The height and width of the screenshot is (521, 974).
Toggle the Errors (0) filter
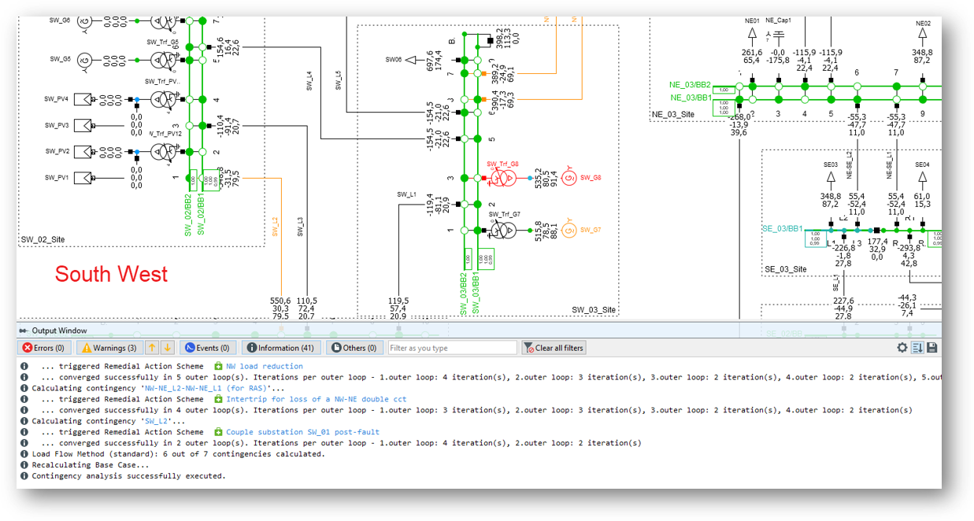(x=45, y=348)
